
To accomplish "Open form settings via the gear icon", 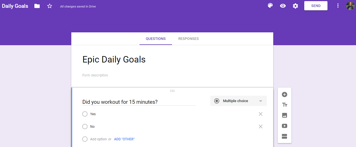I will pos(295,6).
